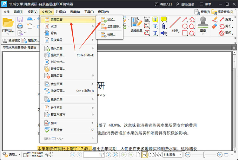Select the Sound speaker tool
238x160 pixels.
coord(163,33)
